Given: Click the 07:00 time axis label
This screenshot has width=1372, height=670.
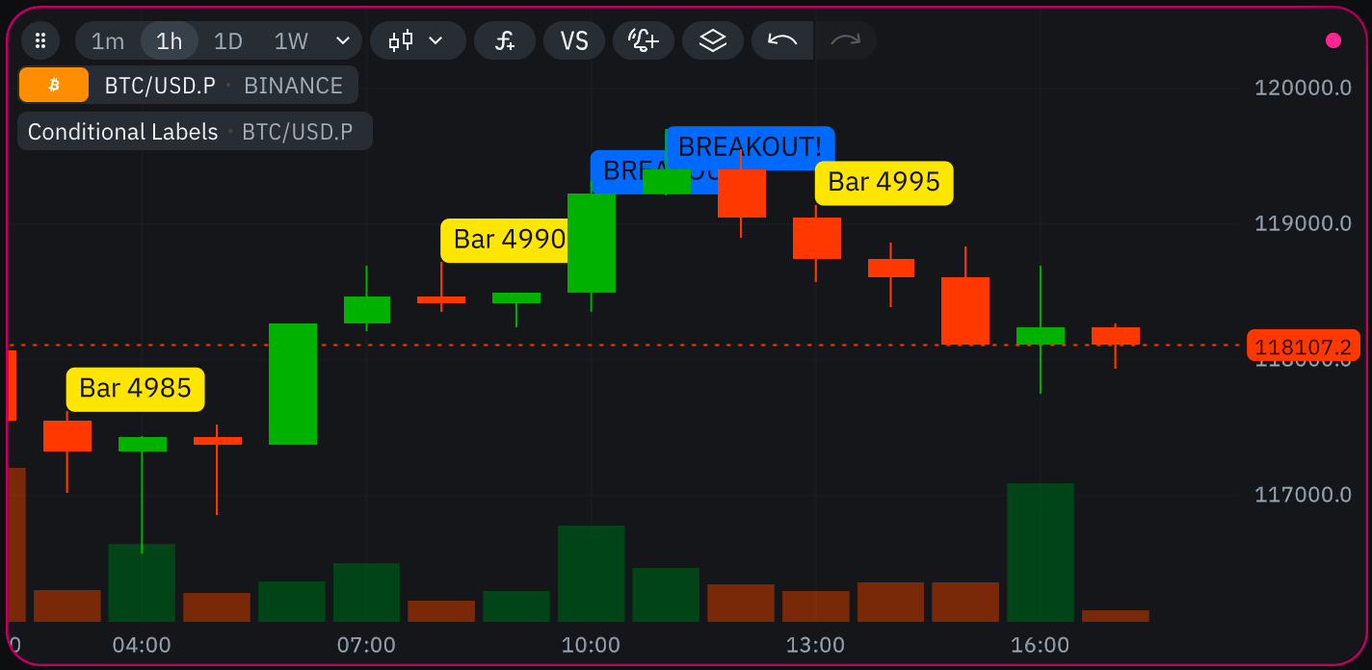Looking at the screenshot, I should coord(366,645).
